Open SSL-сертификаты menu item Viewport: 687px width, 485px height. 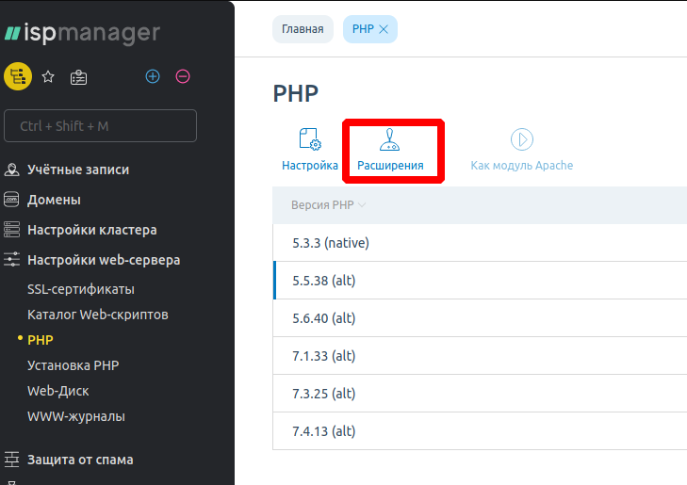tap(81, 289)
